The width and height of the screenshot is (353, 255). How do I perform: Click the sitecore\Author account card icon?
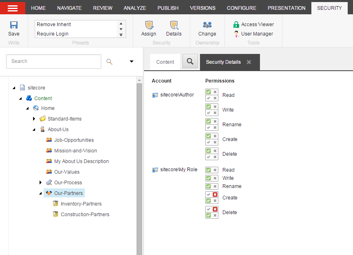coord(155,95)
